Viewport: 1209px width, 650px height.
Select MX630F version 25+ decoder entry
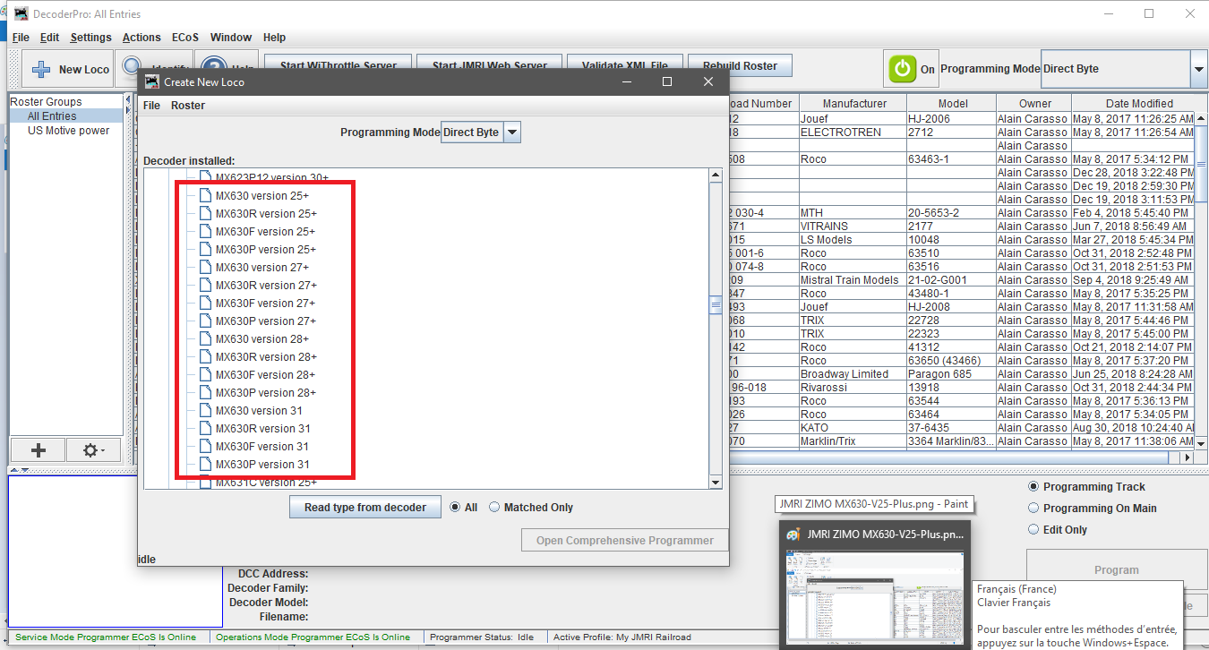pyautogui.click(x=266, y=232)
